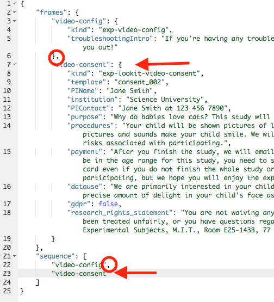Click the "exp-lookit-video-consent" value

(x=150, y=73)
